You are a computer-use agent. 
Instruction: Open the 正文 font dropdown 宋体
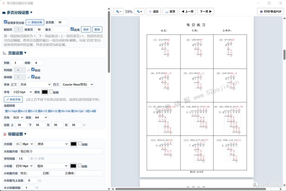point(35,84)
